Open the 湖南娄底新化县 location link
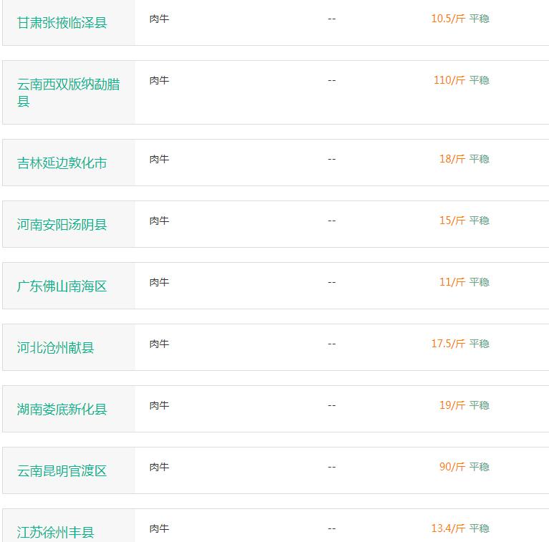549x542 pixels. point(62,410)
